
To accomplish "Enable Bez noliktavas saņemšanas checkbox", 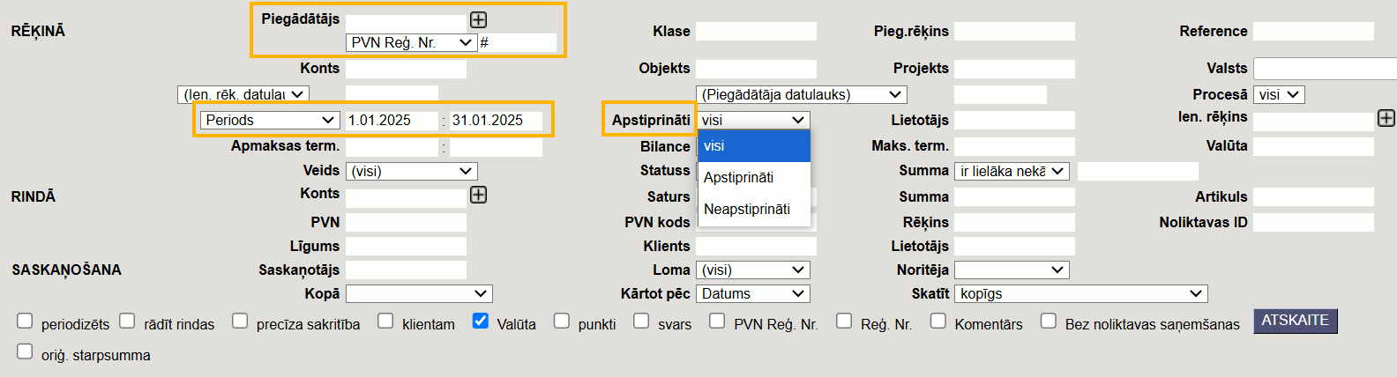I will (1049, 322).
